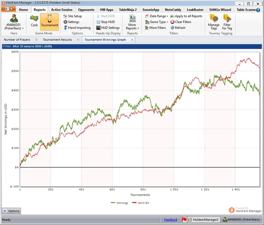Open the More Reports dropdown

click(x=132, y=22)
